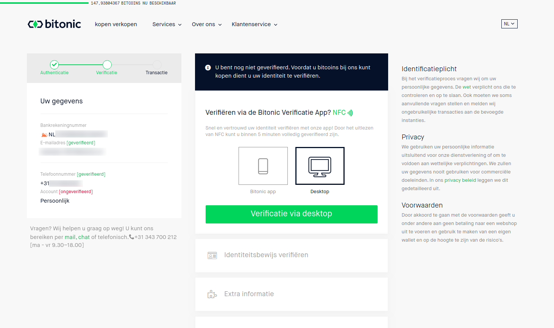
Task: Click the Authenticatie step label
Action: [55, 73]
